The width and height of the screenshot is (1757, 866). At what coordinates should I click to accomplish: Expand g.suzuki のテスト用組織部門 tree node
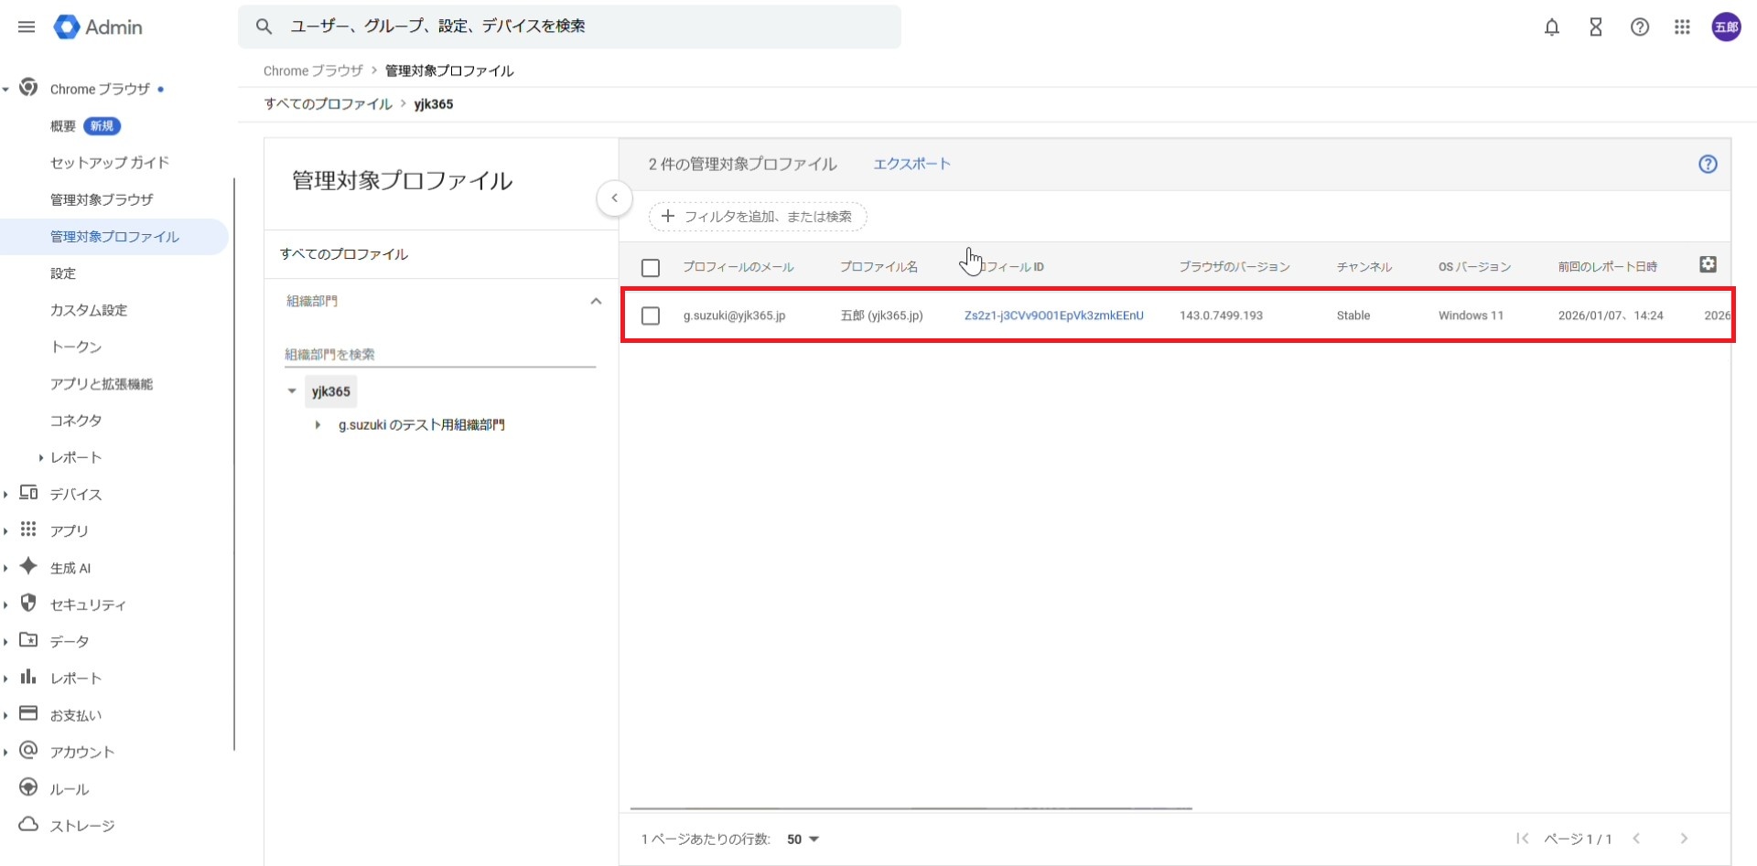(318, 425)
